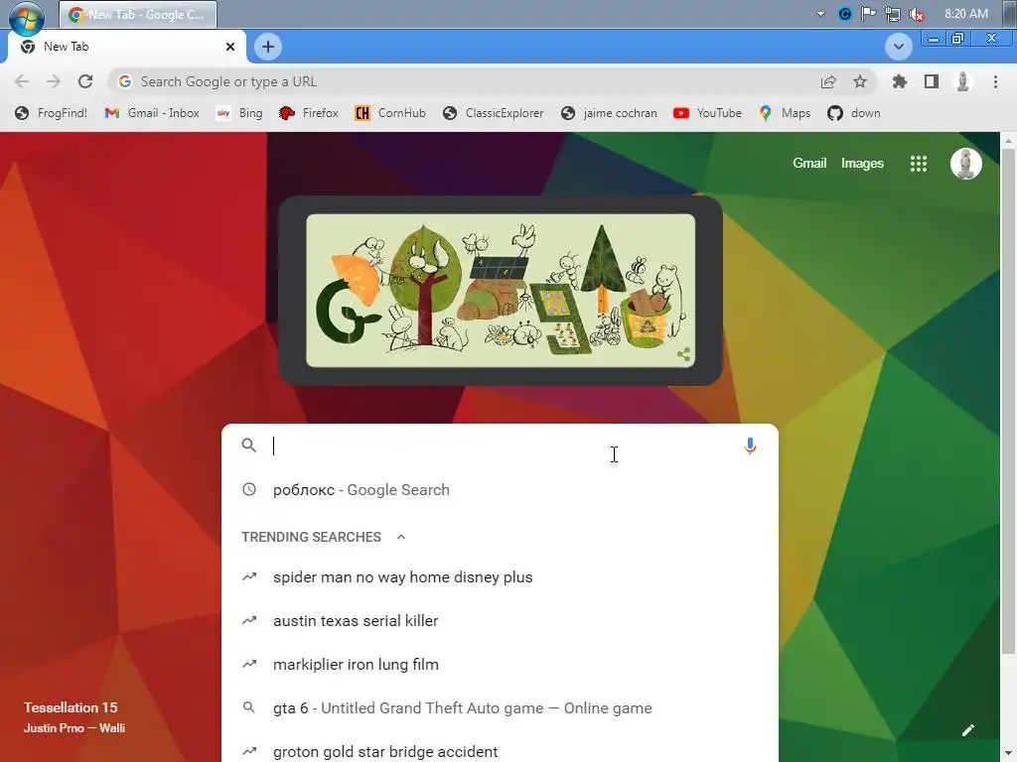Image resolution: width=1017 pixels, height=762 pixels.
Task: Select groton gold star bridge accident suggestion
Action: click(500, 752)
